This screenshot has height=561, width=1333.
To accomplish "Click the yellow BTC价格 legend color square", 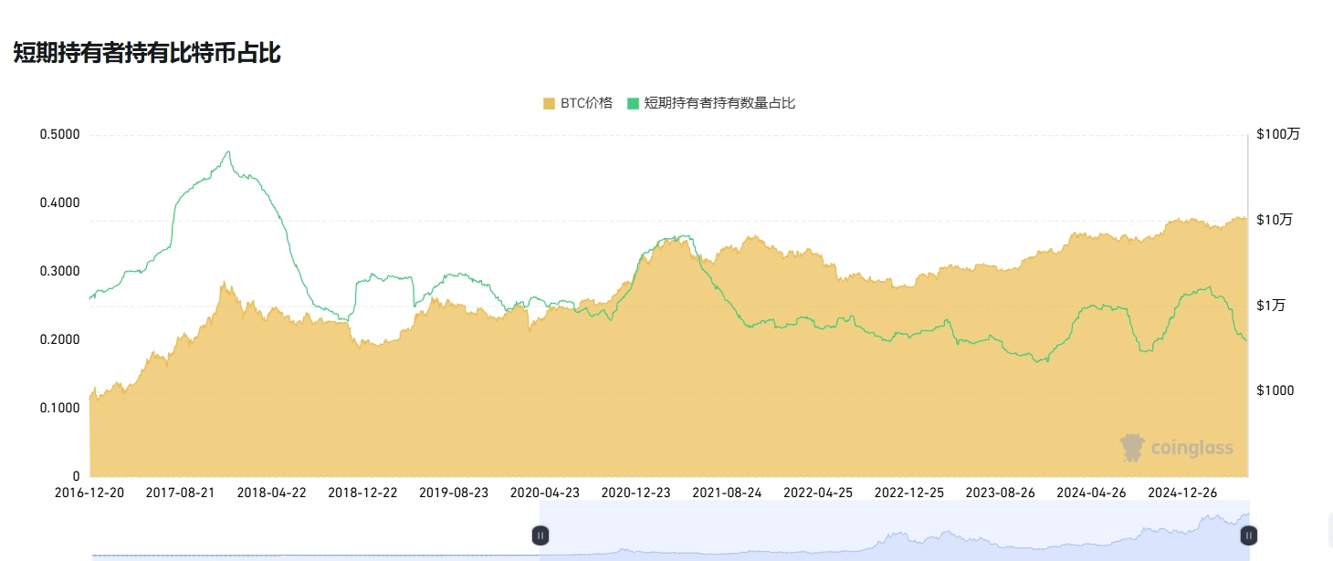I will click(549, 104).
